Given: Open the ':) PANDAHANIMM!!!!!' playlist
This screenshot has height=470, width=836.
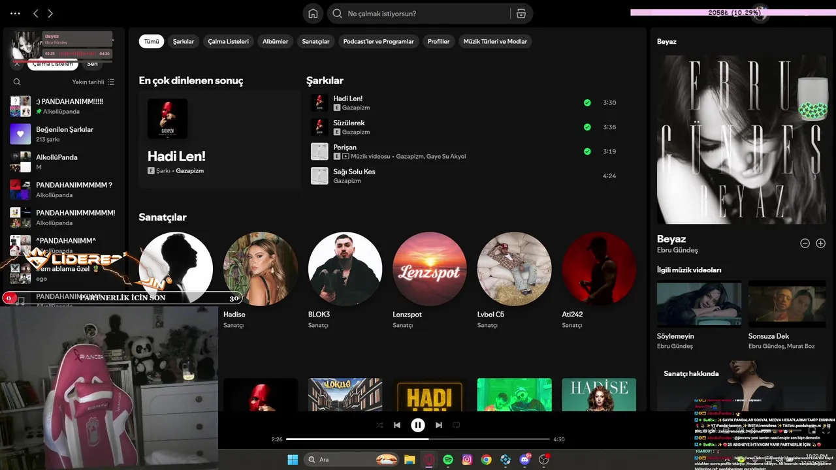Looking at the screenshot, I should (63, 106).
